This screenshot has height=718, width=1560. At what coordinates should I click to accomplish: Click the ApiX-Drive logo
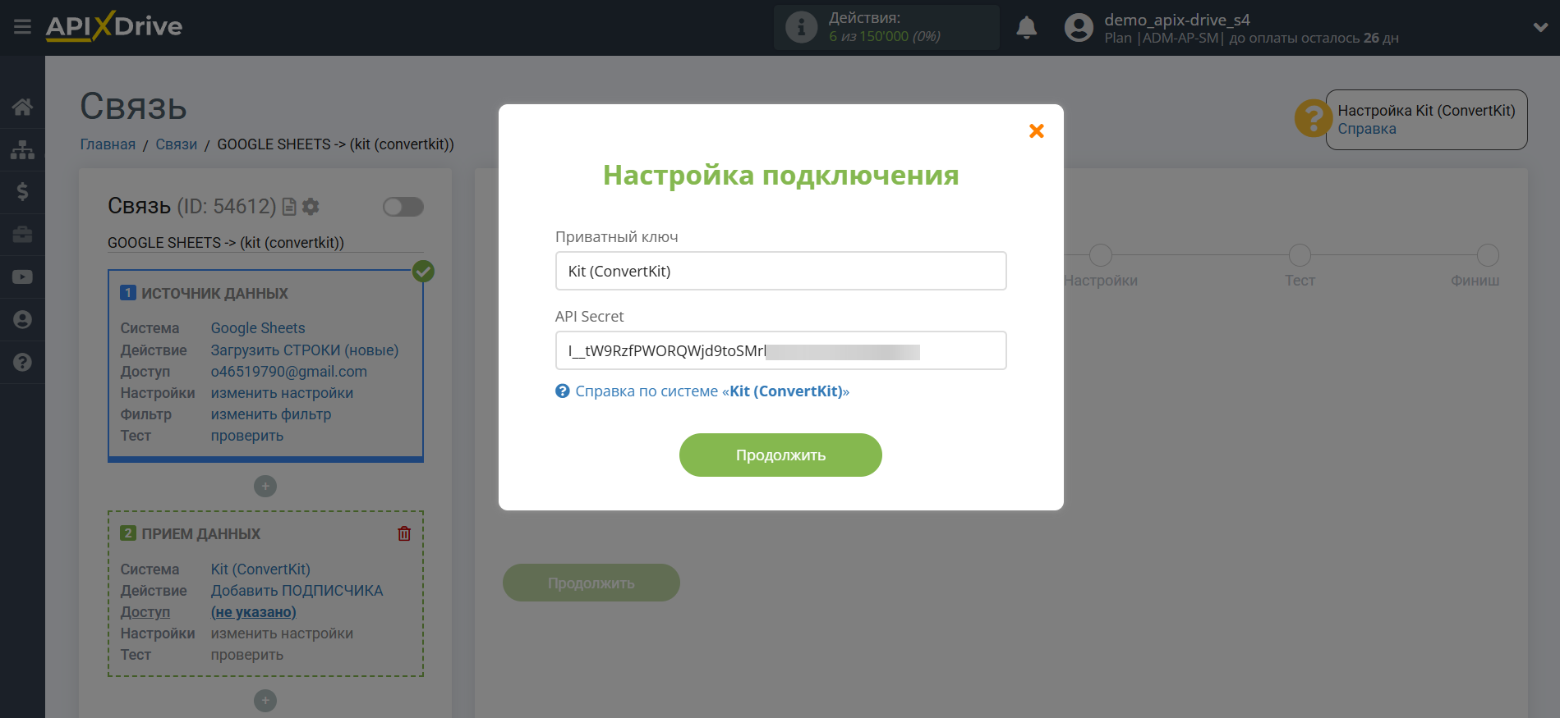tap(114, 26)
